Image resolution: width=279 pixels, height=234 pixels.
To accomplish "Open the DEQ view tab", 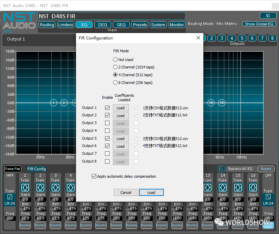I will [x=103, y=25].
